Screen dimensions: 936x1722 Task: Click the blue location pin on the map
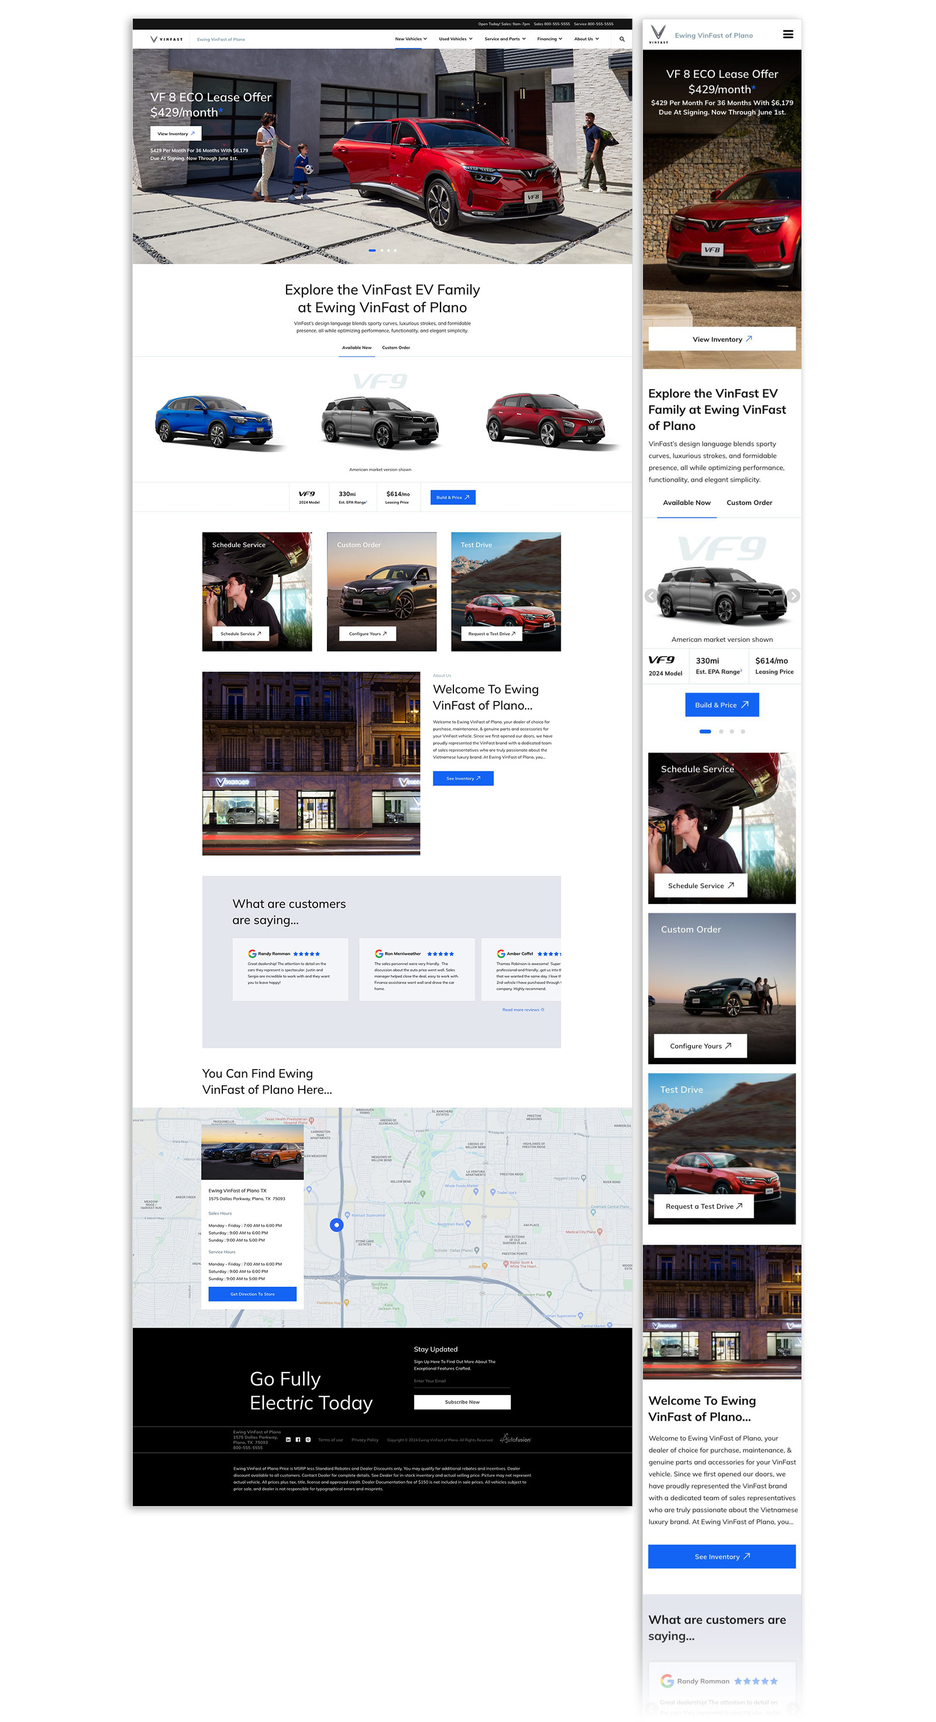coord(337,1224)
